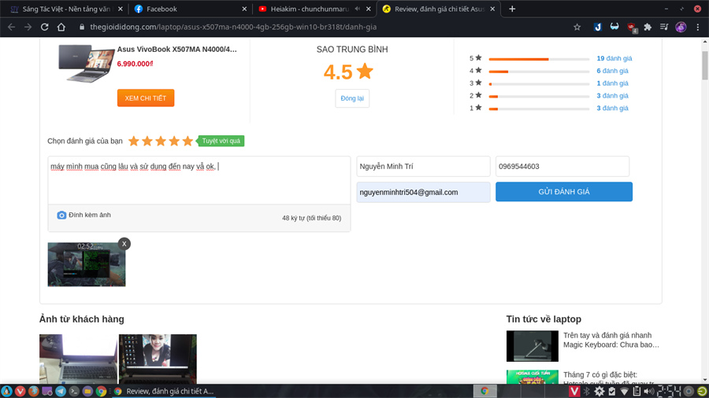Click the XEM CHI TIẾT button
Image resolution: width=709 pixels, height=398 pixels.
pyautogui.click(x=146, y=98)
